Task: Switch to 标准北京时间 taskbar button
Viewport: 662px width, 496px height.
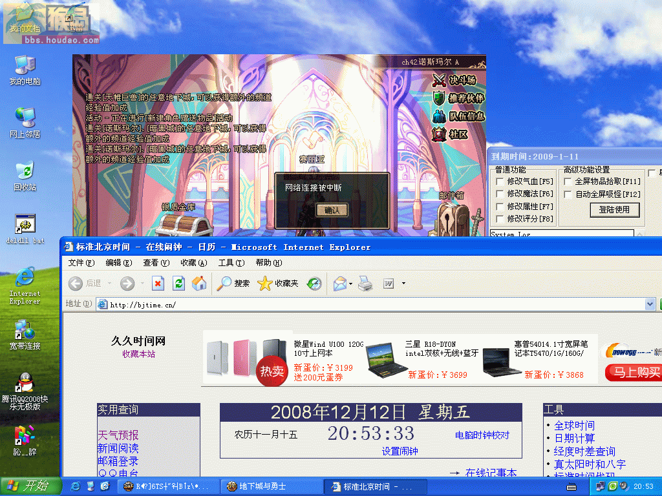Action: (x=376, y=487)
